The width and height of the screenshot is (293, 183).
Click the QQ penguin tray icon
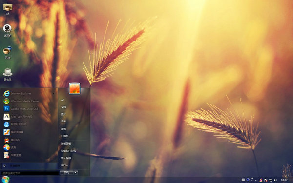[x=261, y=180]
